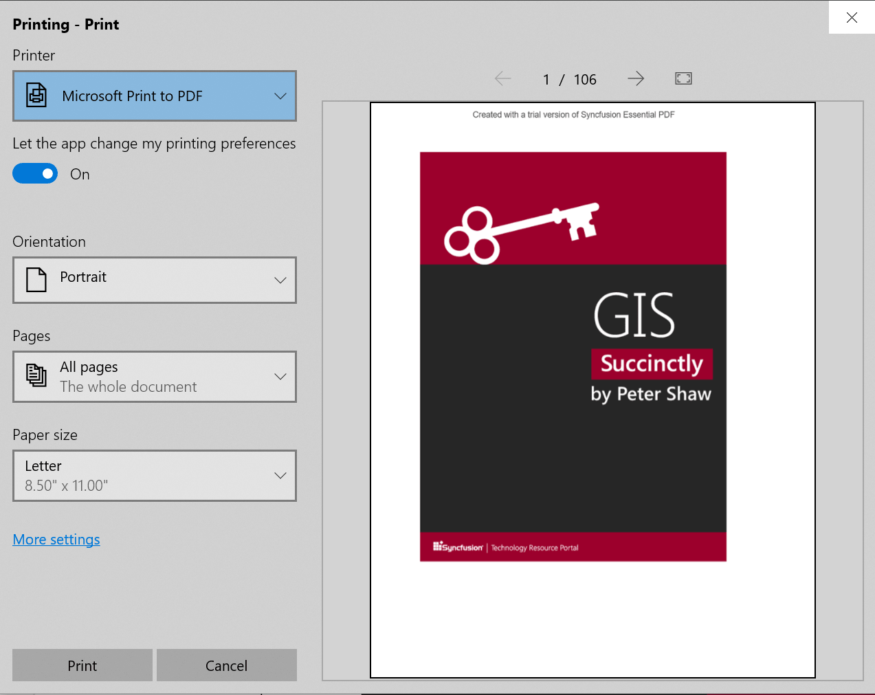Click the current page number field

[546, 80]
